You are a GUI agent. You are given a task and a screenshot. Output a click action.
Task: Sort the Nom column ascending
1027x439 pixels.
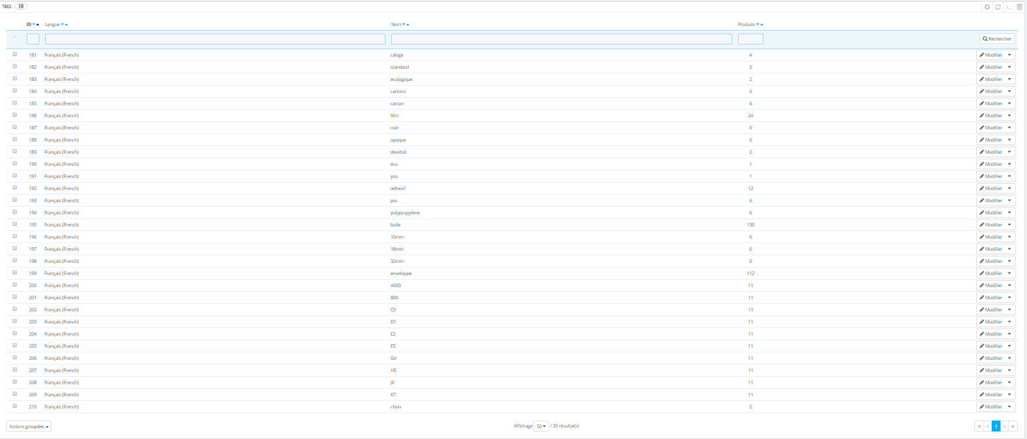407,24
